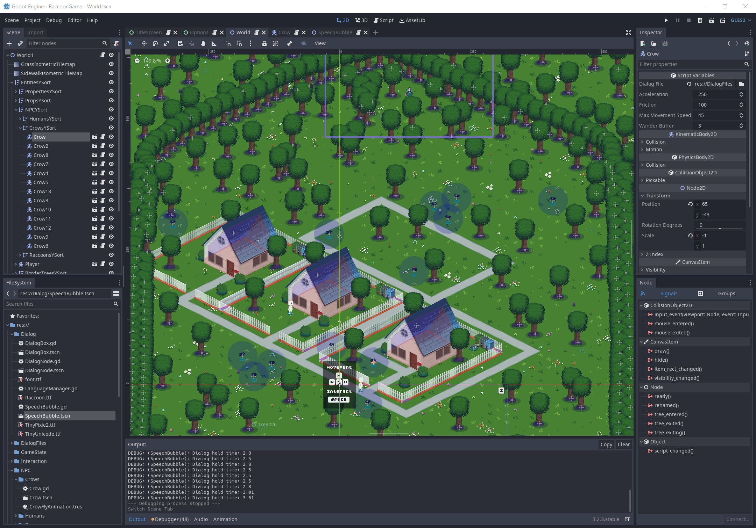
Task: Collapse the Dialog folder in FileSystem
Action: (x=12, y=334)
